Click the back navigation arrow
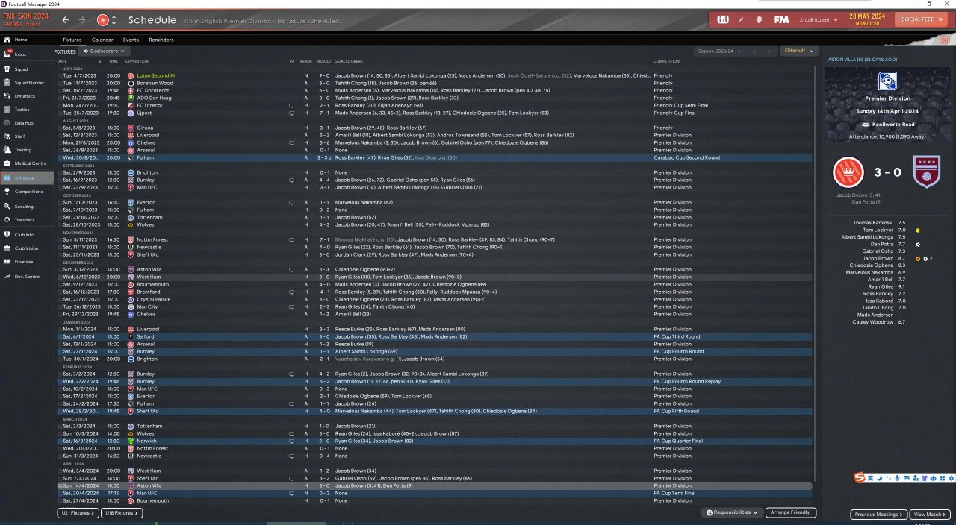Screen dimensions: 956x525 click(66, 19)
